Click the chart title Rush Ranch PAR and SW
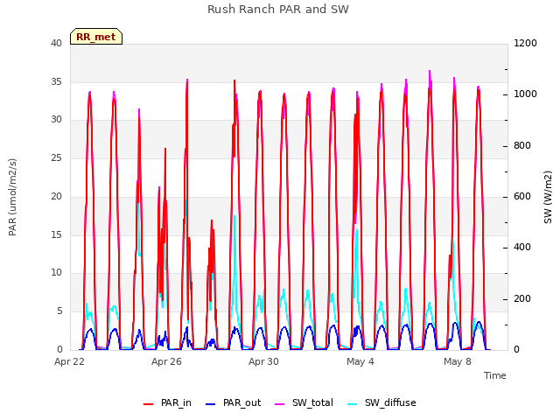This screenshot has width=560, height=420. coord(278,10)
